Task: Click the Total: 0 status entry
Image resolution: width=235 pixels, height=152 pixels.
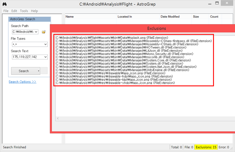Action: tap(176, 147)
